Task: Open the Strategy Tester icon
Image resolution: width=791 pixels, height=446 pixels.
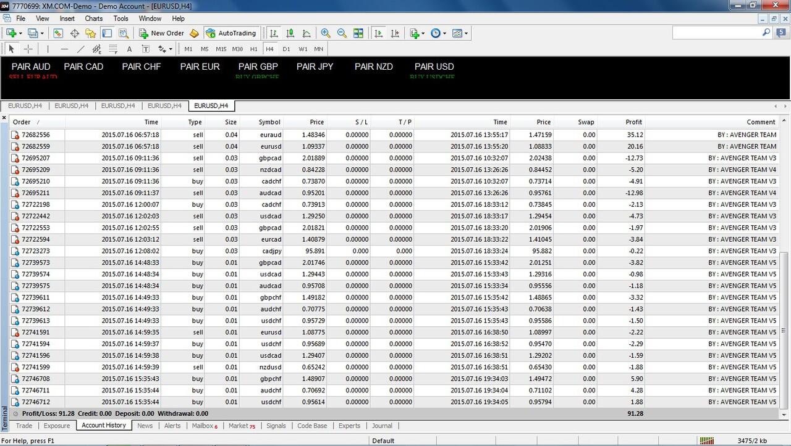Action: coord(123,33)
